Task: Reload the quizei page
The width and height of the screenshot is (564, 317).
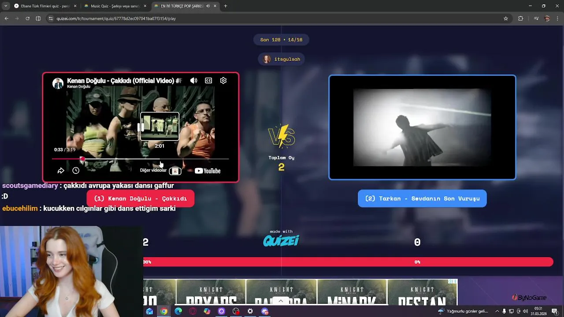Action: (27, 18)
